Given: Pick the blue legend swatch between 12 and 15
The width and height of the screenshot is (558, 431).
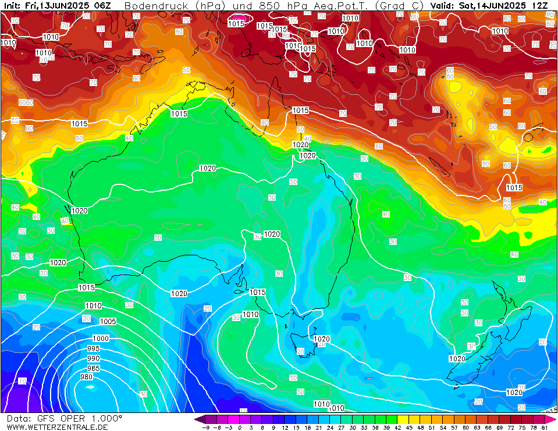Looking at the screenshot, I should coord(290,419).
